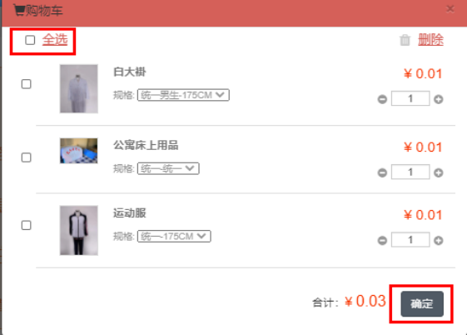The height and width of the screenshot is (335, 467).
Task: Open the 统一-统一 specification dropdown
Action: tap(168, 168)
